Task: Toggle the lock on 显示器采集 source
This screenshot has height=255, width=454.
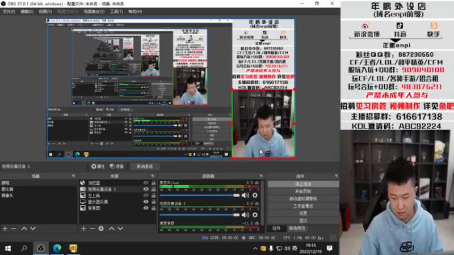Action: 153,202
